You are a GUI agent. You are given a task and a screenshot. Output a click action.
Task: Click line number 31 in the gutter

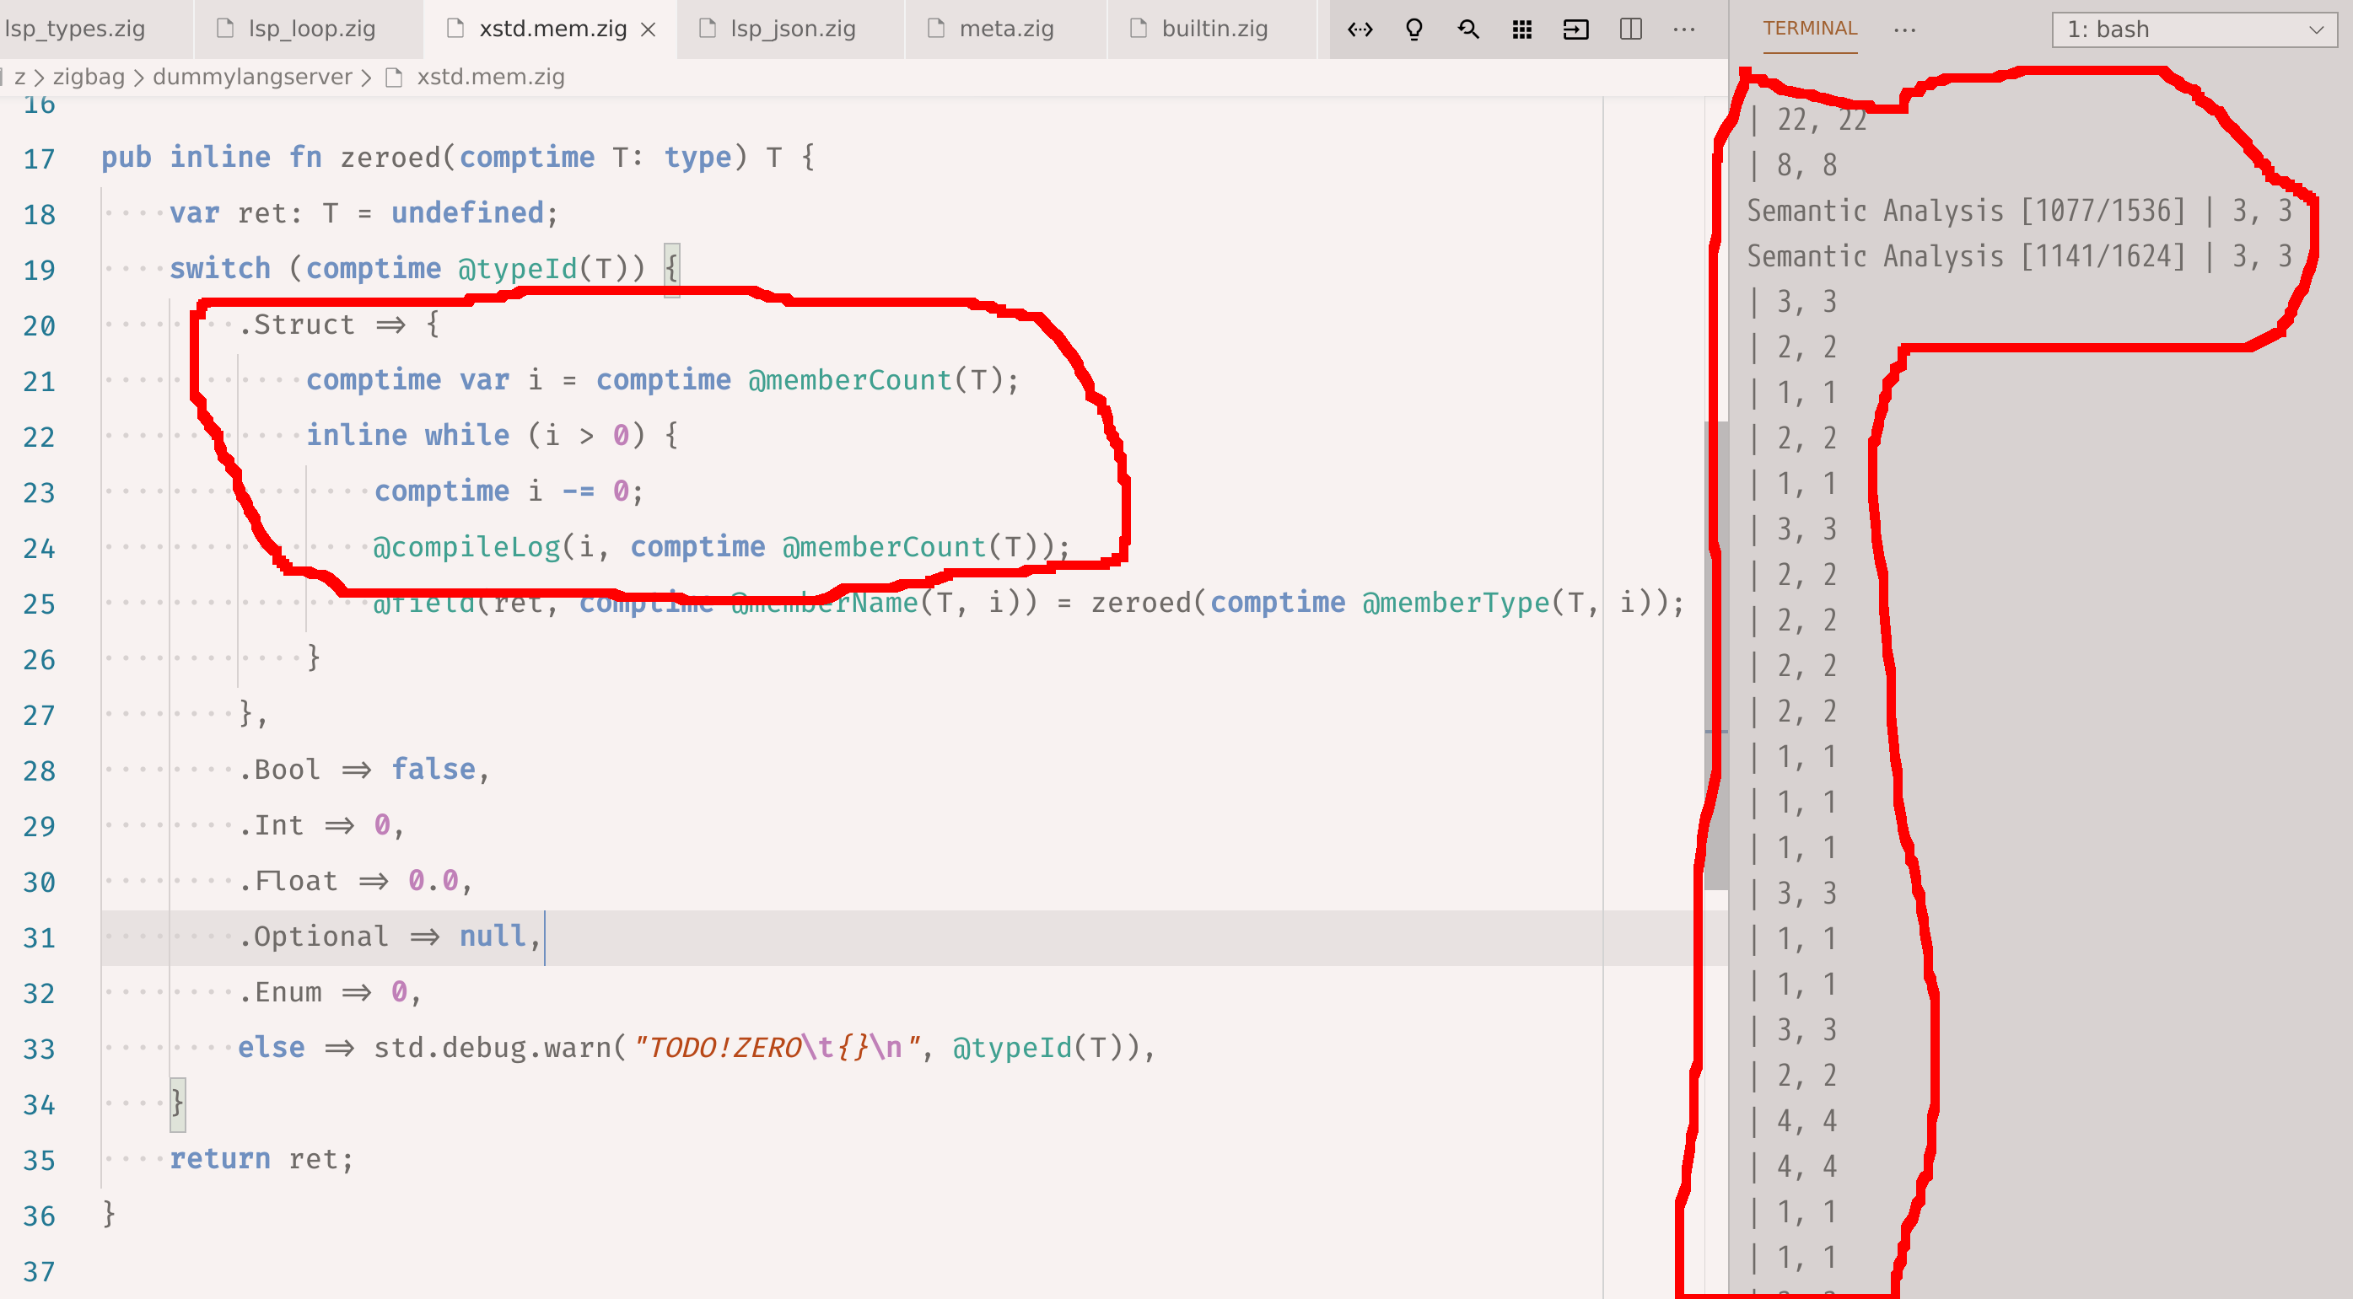(x=40, y=937)
